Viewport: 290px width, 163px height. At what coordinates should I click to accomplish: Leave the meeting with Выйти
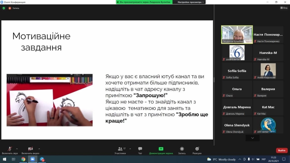(282, 151)
